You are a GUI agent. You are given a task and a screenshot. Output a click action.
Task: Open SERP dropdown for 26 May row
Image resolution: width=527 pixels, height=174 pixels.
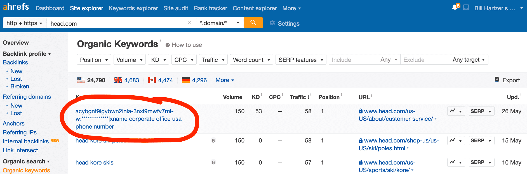tap(481, 111)
